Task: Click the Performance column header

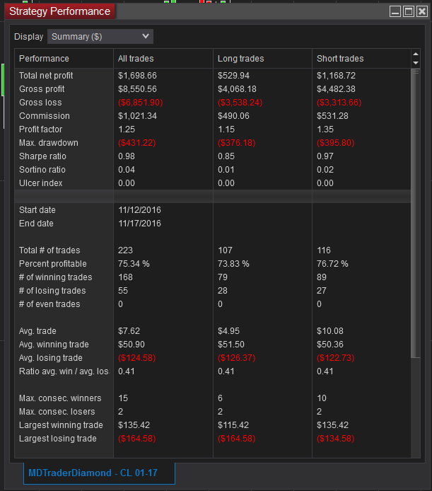Action: (64, 59)
